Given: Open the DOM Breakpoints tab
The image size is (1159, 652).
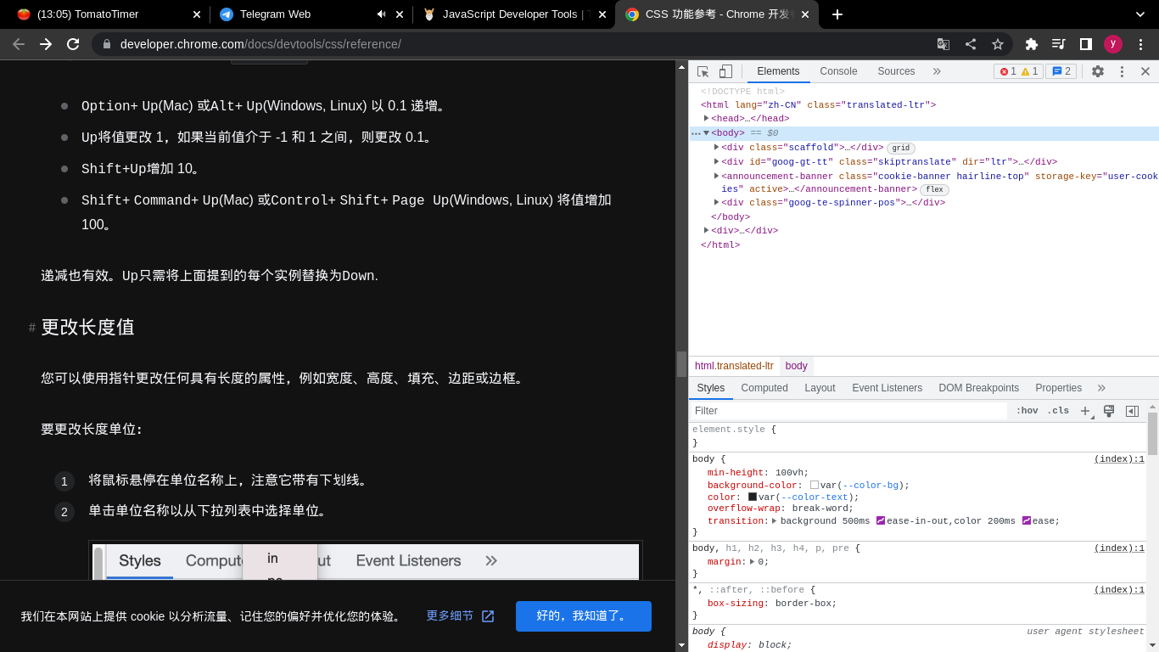Looking at the screenshot, I should click(978, 388).
